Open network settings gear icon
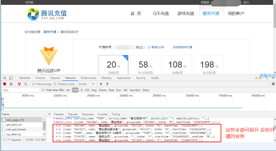The image size is (276, 151). pyautogui.click(x=273, y=84)
